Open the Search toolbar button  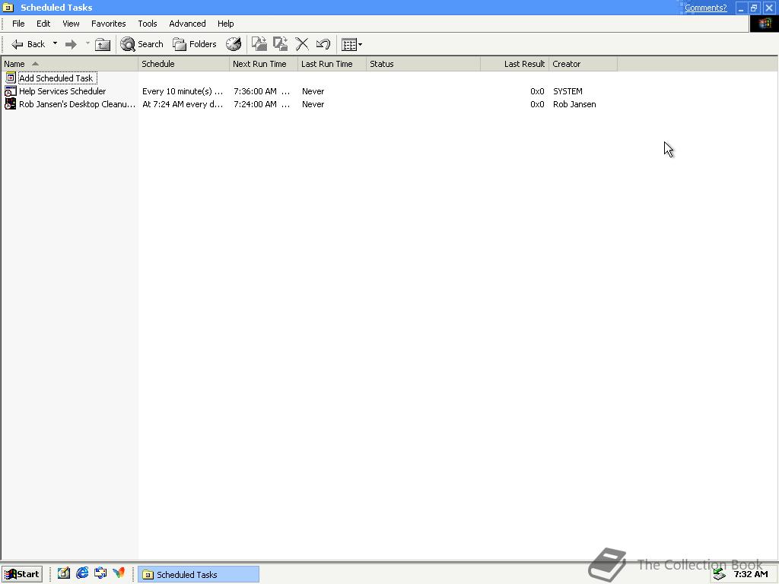pos(142,44)
